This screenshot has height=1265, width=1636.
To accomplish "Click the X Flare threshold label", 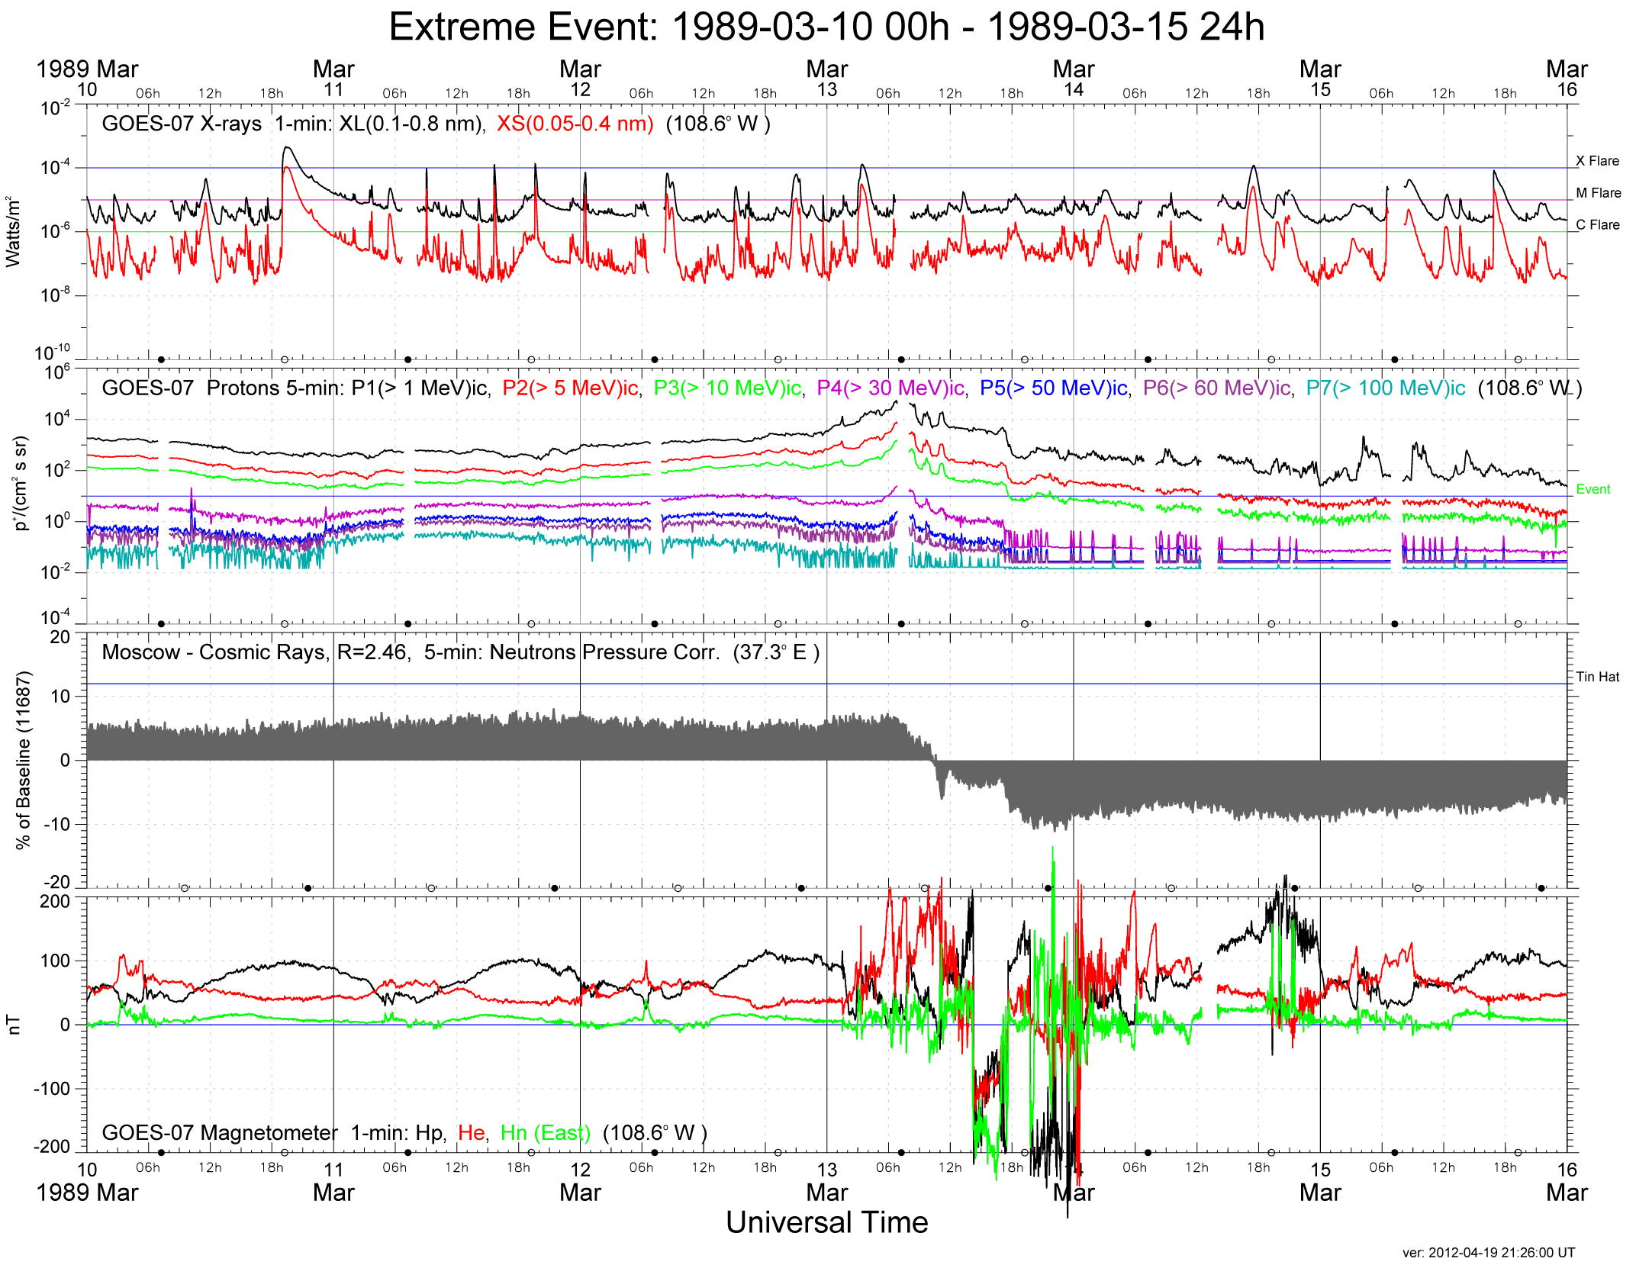I will (x=1597, y=161).
